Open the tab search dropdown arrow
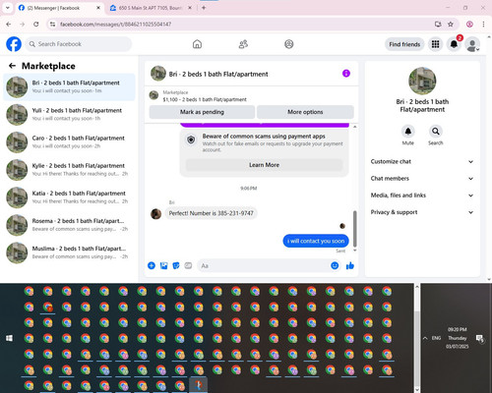 (8, 8)
